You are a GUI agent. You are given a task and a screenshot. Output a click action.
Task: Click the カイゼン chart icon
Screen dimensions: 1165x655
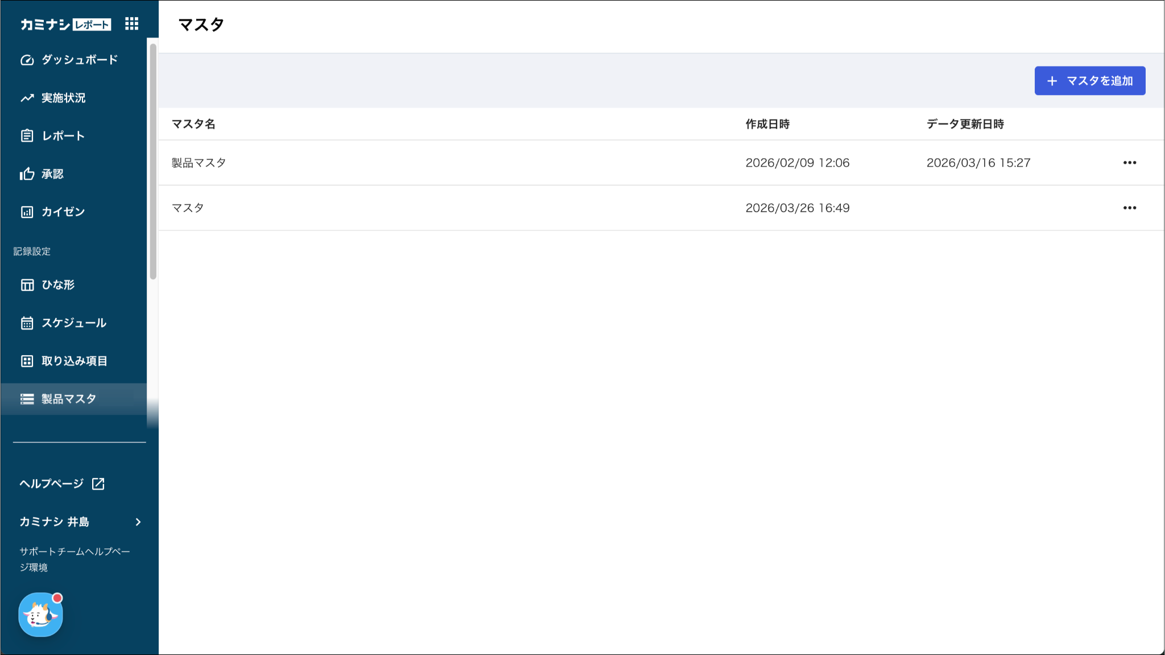click(27, 212)
